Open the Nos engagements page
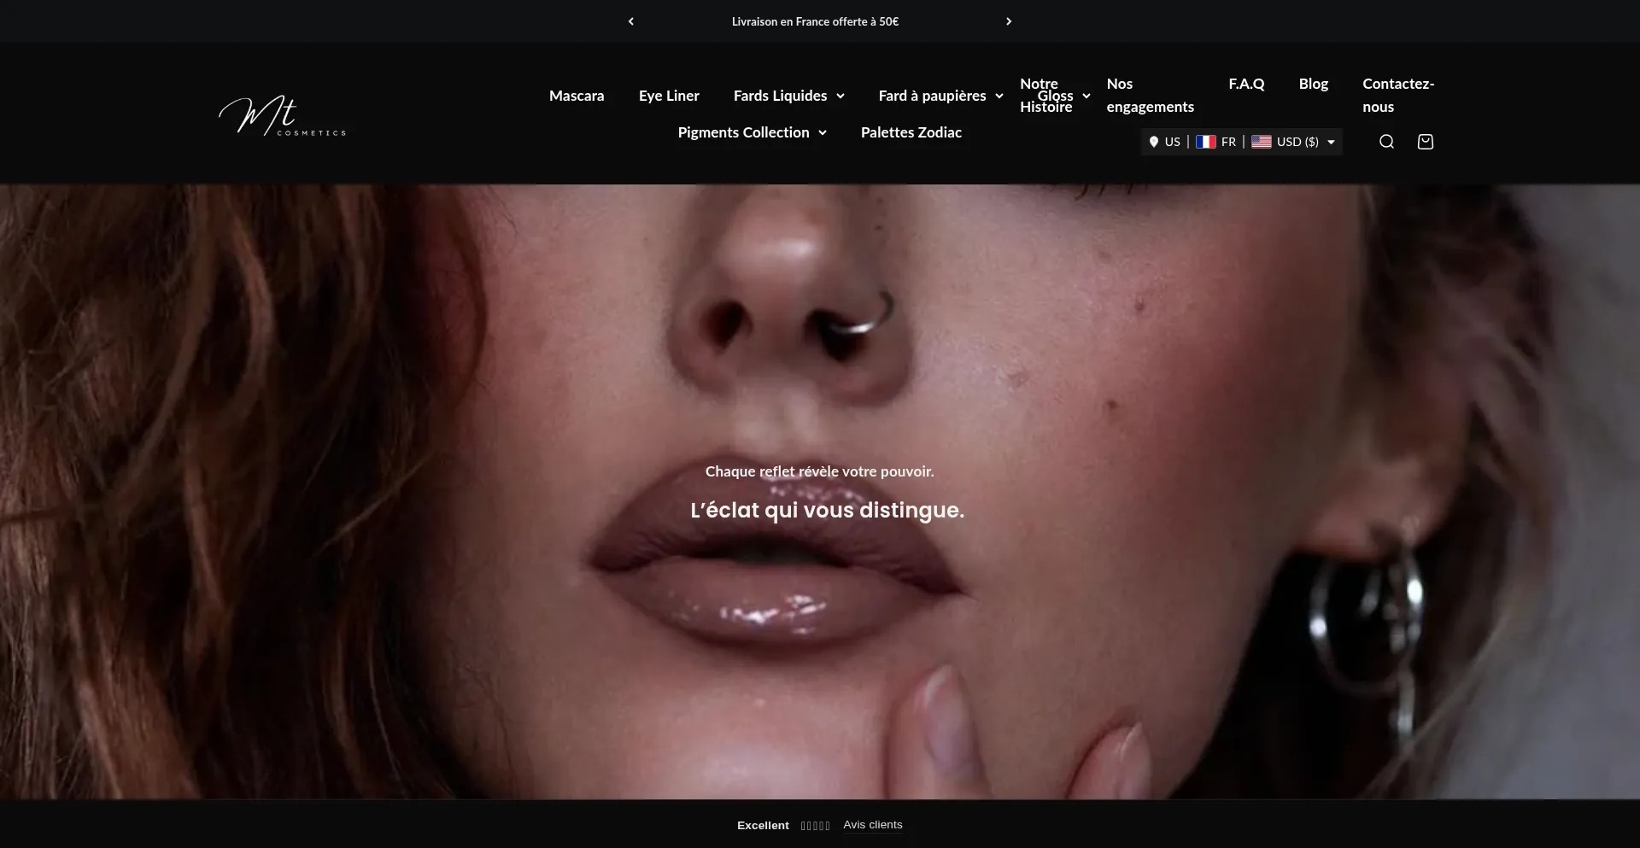 [1150, 96]
